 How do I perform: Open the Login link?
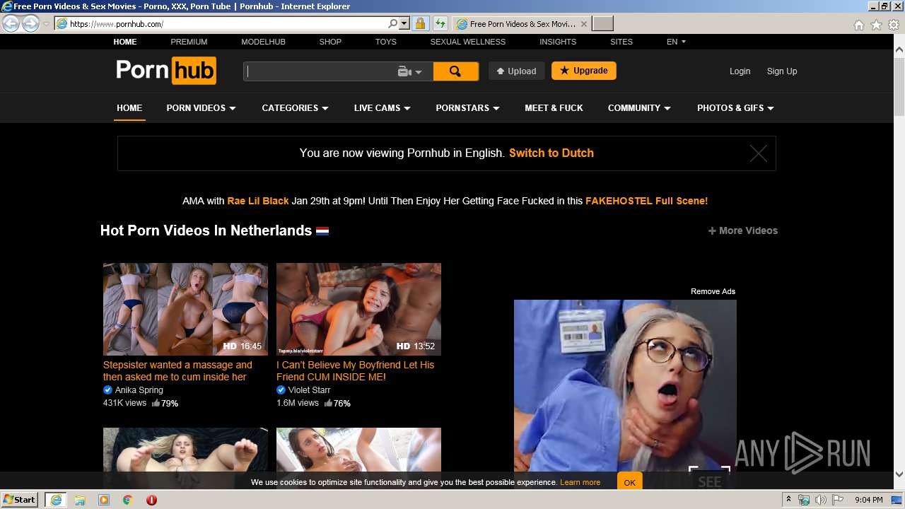740,71
